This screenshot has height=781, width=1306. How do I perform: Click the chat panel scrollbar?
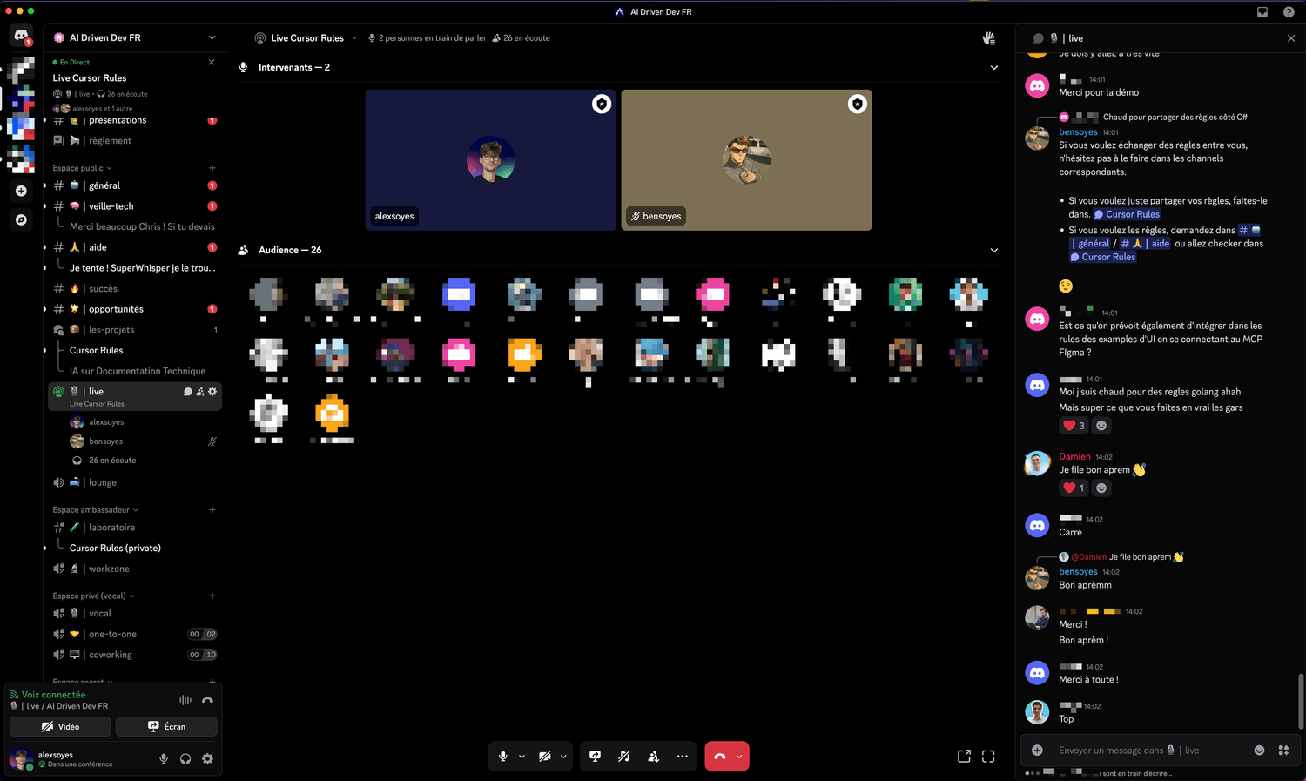(1301, 701)
